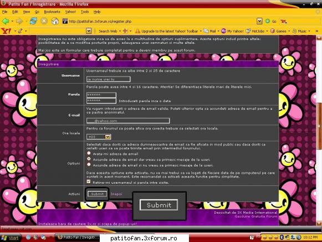Show more Yahoo toolbar items chevron
This screenshot has height=242, width=322.
click(x=316, y=31)
